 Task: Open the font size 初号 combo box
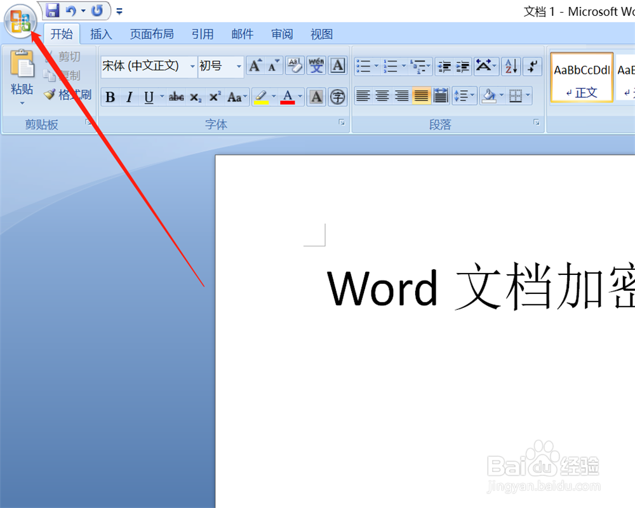(220, 65)
